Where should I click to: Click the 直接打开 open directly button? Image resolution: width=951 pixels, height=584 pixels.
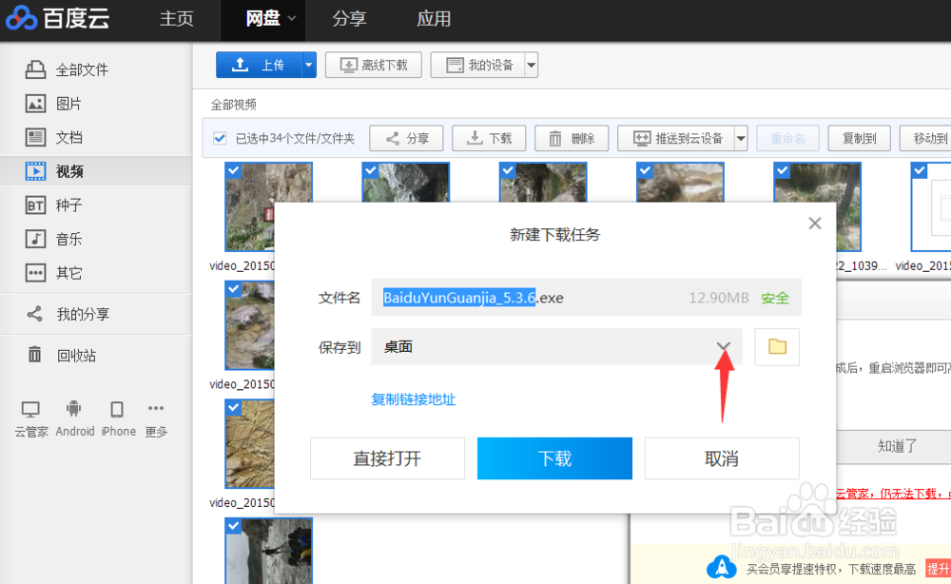coord(388,458)
